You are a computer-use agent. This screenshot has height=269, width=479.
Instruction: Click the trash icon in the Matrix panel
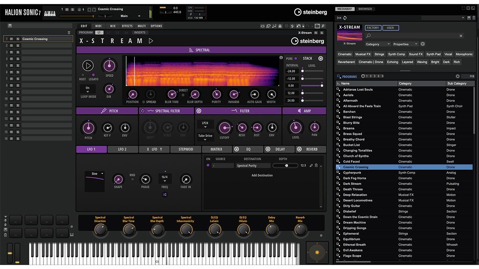coord(315,165)
